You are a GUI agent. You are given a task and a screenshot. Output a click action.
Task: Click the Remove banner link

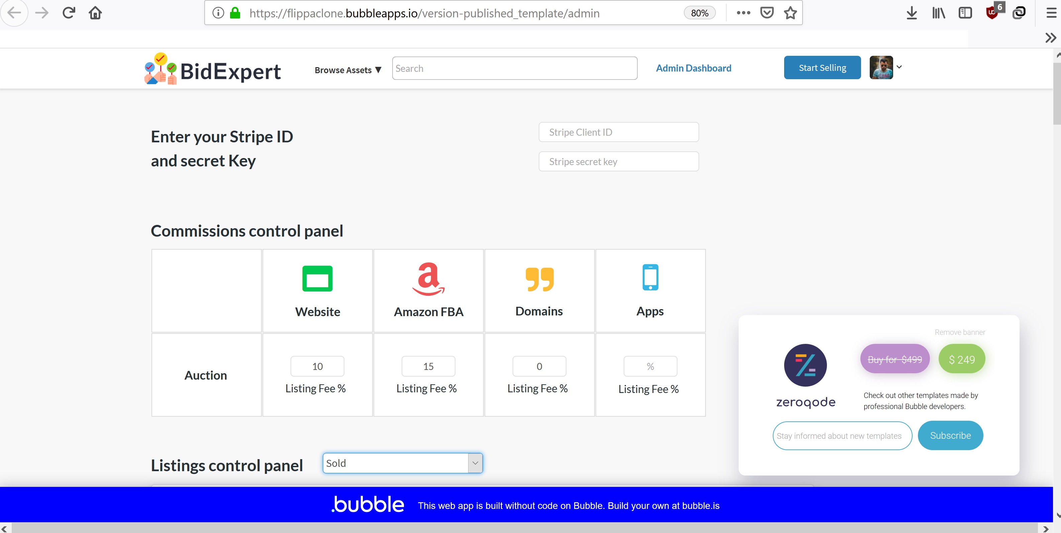959,332
